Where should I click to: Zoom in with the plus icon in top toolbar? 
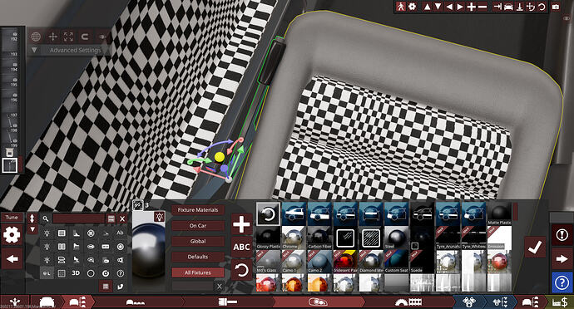click(472, 7)
